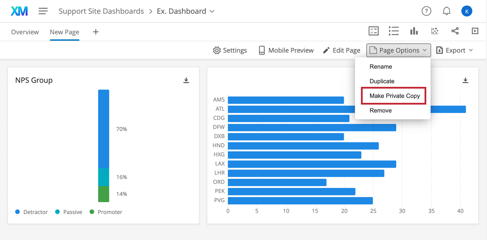The image size is (487, 240).
Task: Click the play presentation icon
Action: click(475, 31)
